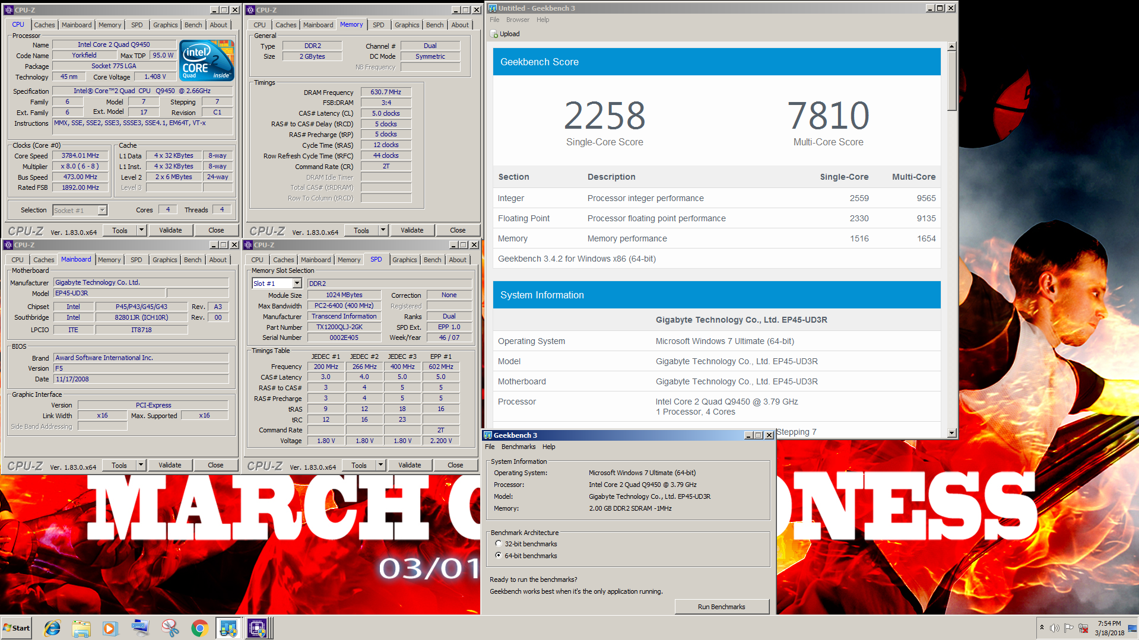Open the Browser menu in Geekbench results window
The width and height of the screenshot is (1139, 640).
(x=518, y=20)
